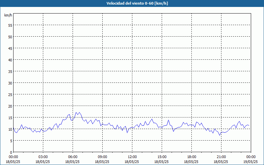Click the sharp line dip just before 12:00
Viewport: 264px width, 165px height.
coord(127,132)
